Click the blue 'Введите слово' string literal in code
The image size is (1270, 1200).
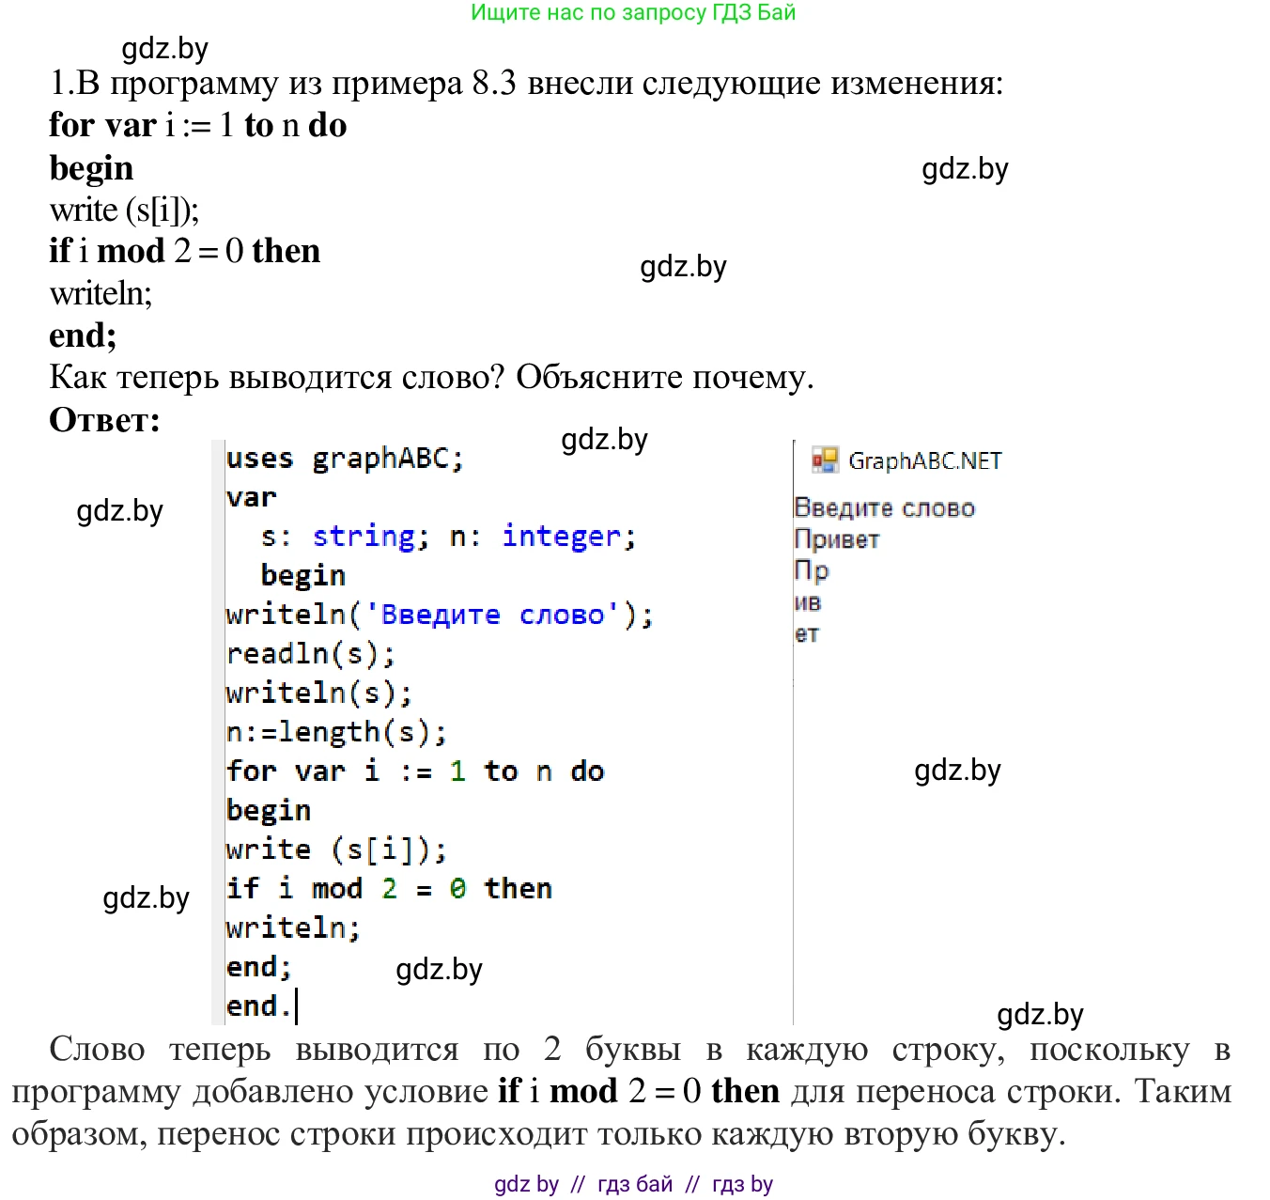coord(493,615)
